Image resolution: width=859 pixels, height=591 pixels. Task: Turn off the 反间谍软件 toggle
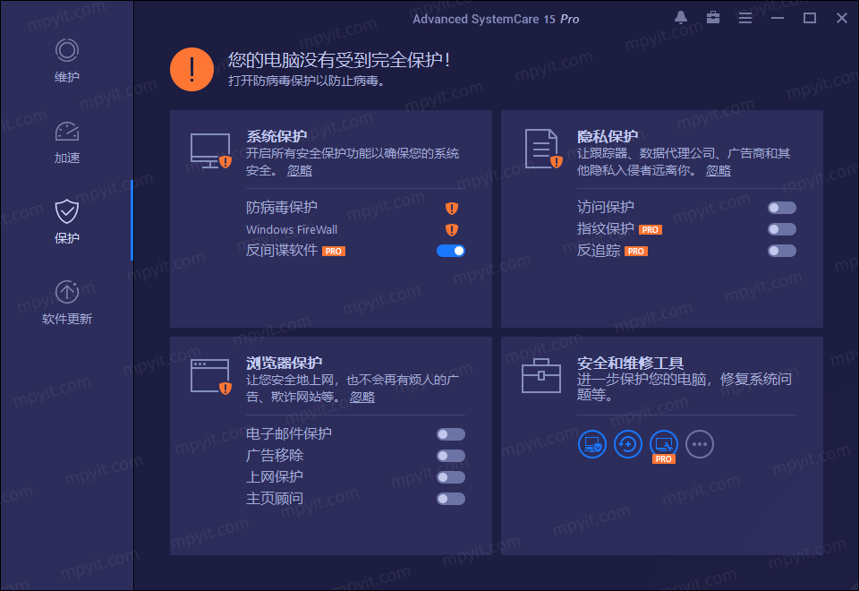451,251
